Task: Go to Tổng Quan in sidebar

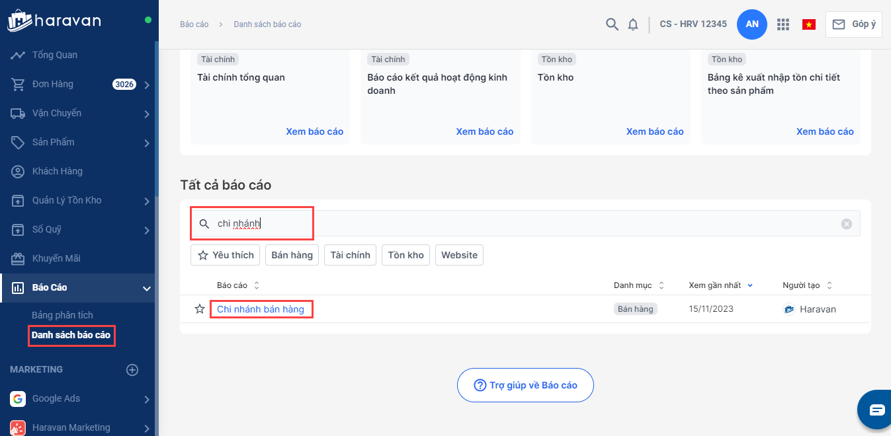Action: coord(55,55)
